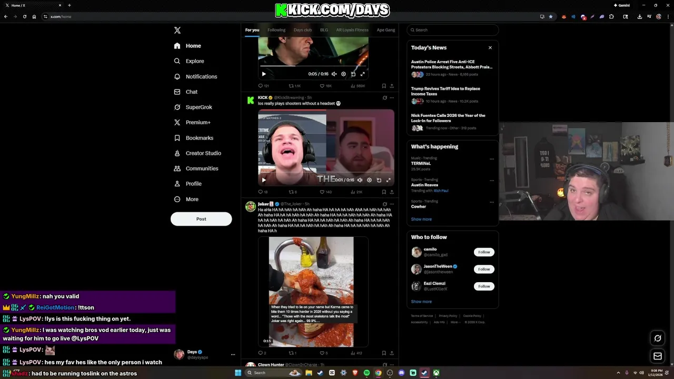Switch to AR Loyals Fitness tab

352,30
